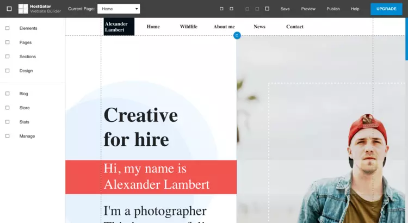The image size is (408, 223).
Task: Open the Store section in the sidebar
Action: point(24,108)
